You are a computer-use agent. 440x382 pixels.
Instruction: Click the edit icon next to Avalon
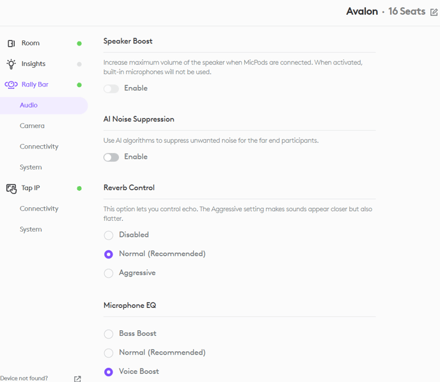coord(434,12)
